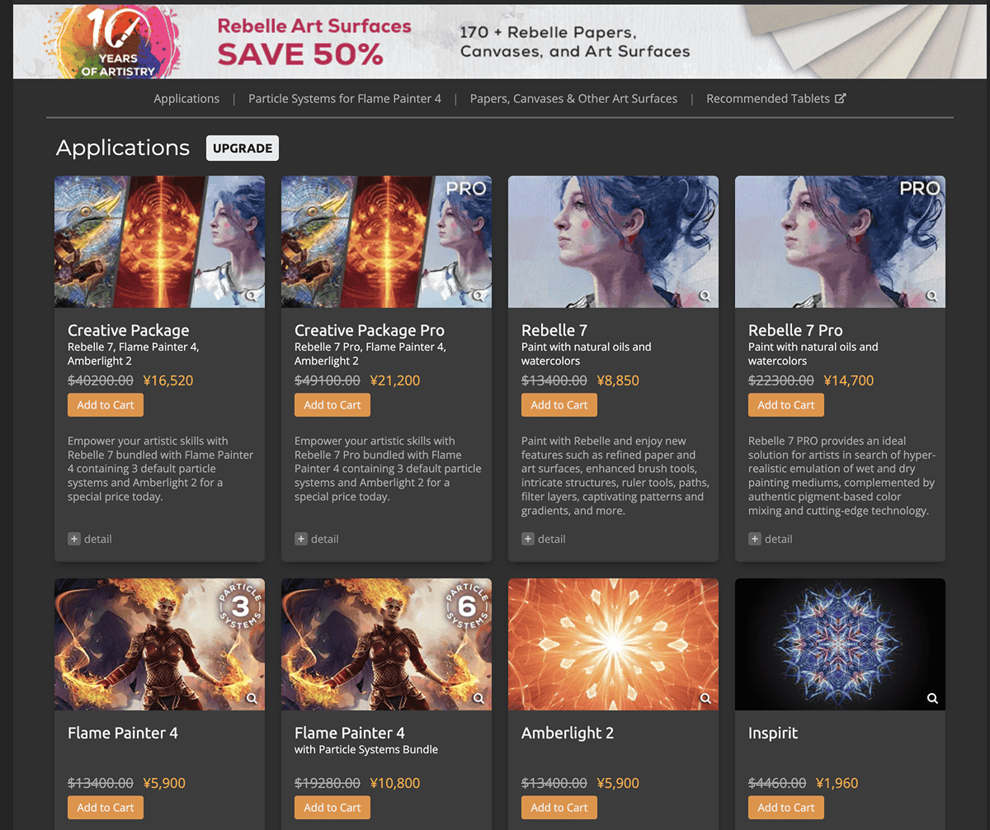Magnify the Flame Painter 4 three-particle image

252,698
